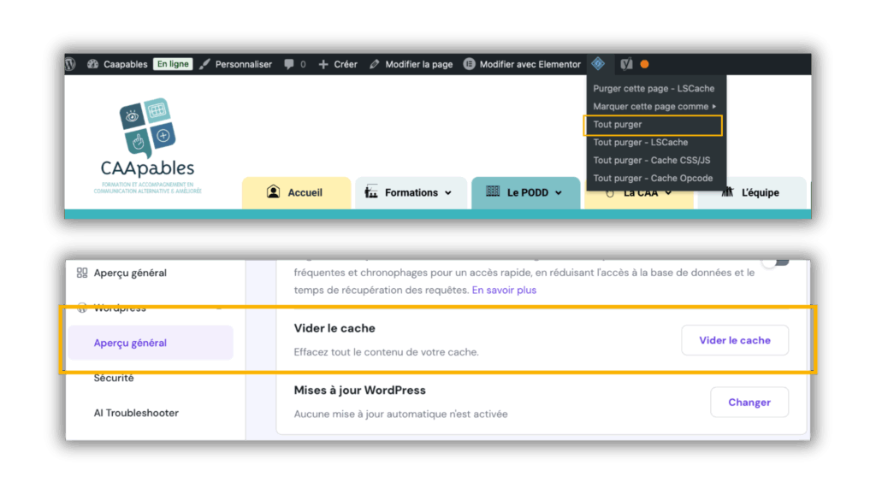The image size is (876, 494).
Task: Click the Elementor circle icon
Action: coord(470,64)
